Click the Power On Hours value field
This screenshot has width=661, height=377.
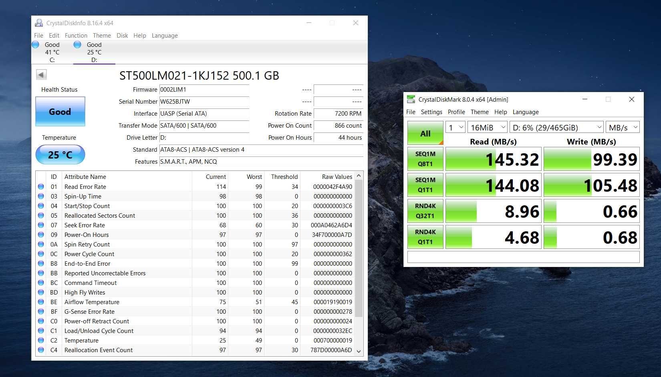pos(339,138)
